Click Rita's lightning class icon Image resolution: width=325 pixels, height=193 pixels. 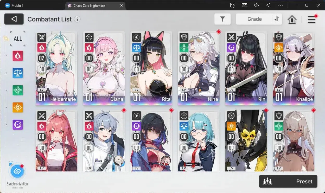[x=136, y=37]
